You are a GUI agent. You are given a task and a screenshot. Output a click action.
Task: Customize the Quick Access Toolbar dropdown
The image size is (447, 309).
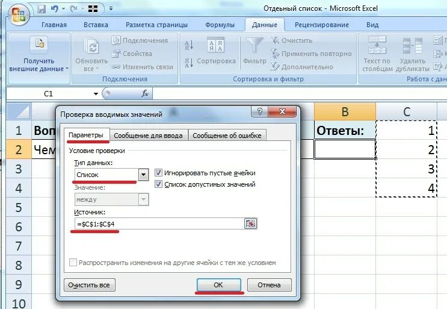pyautogui.click(x=111, y=9)
